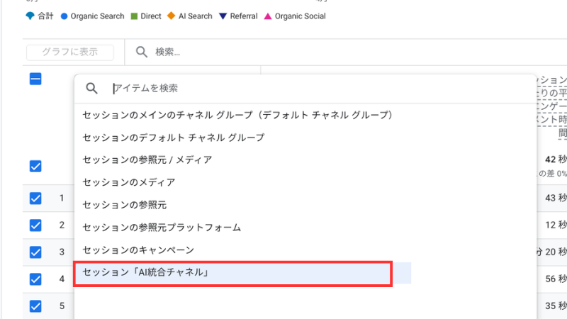Select セッションのキャンペーン from list

pos(138,250)
